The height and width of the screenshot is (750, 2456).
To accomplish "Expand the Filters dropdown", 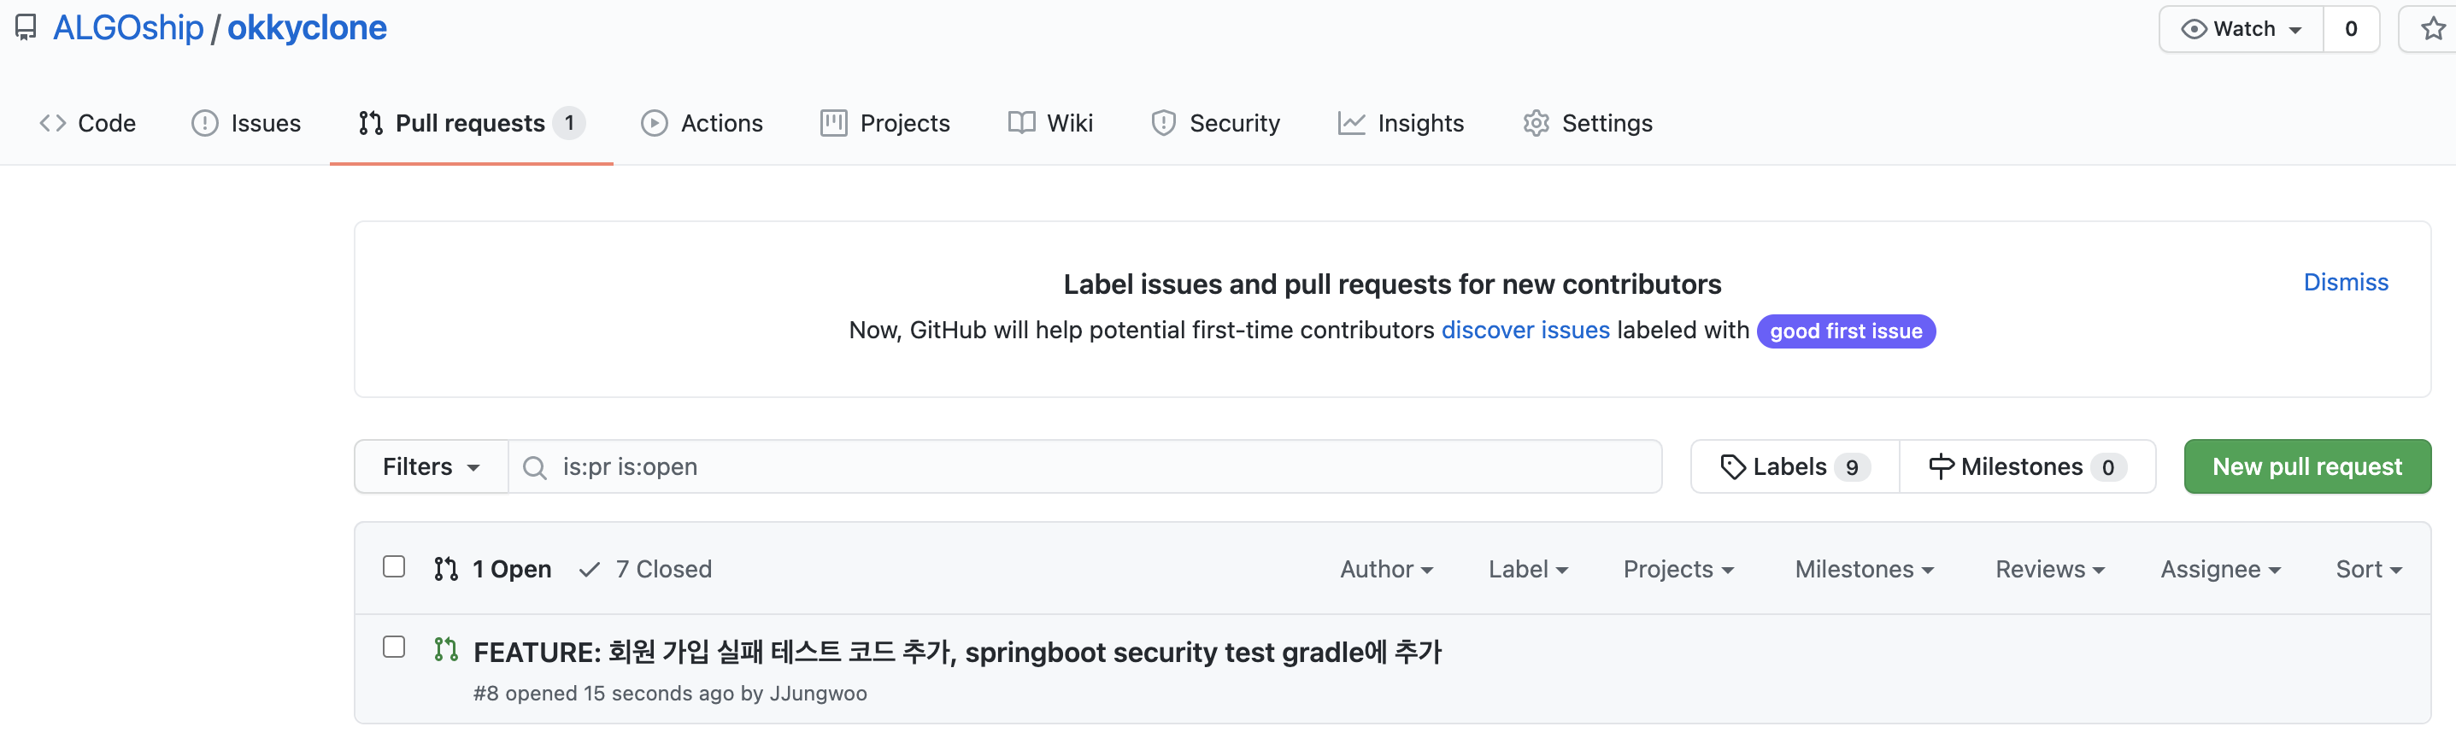I will [431, 467].
